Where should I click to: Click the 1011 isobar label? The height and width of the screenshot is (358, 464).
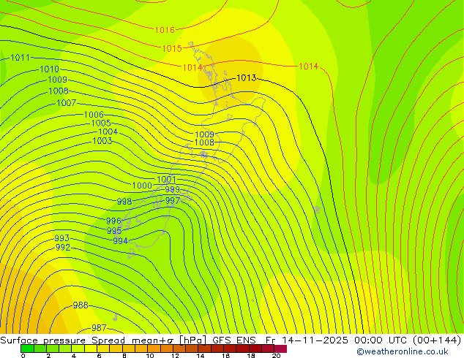(x=20, y=57)
